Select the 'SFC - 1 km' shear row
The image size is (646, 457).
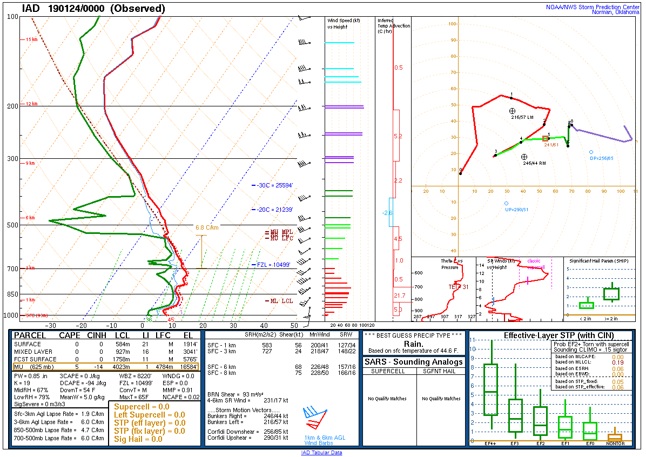point(281,345)
